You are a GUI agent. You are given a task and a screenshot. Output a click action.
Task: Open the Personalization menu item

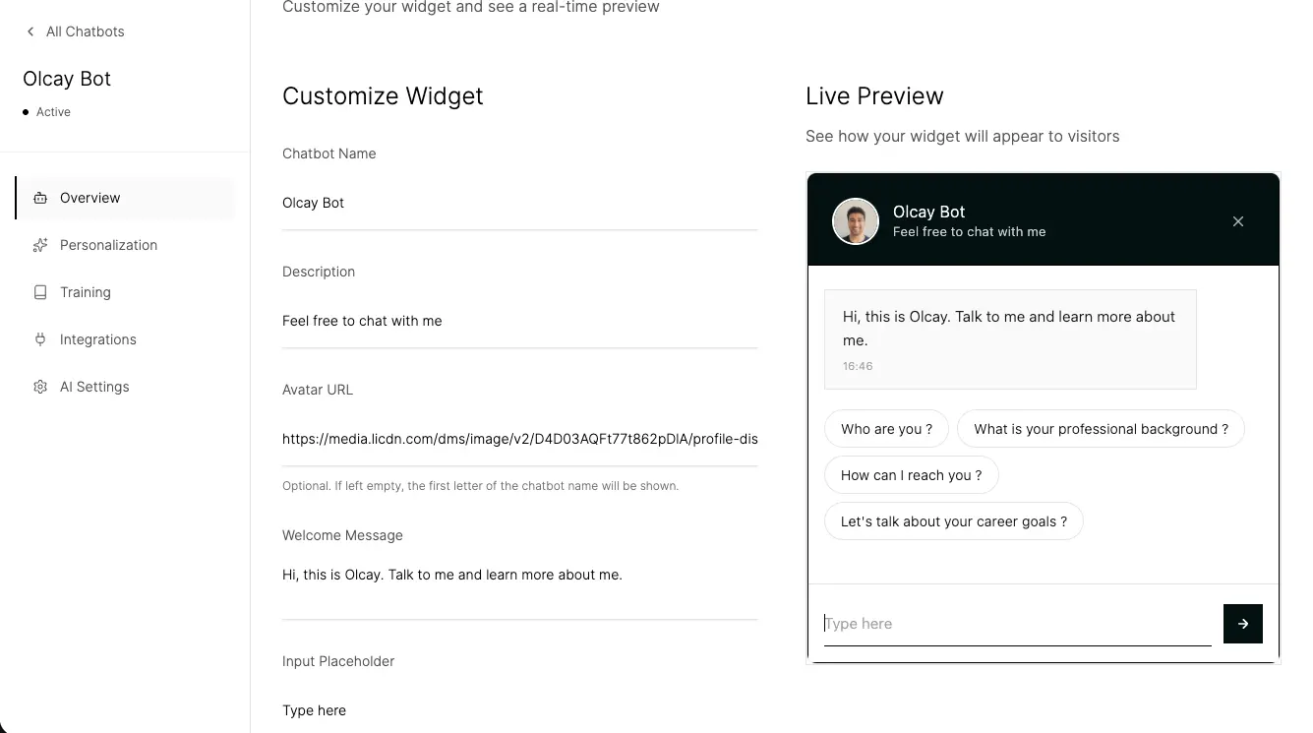[108, 245]
